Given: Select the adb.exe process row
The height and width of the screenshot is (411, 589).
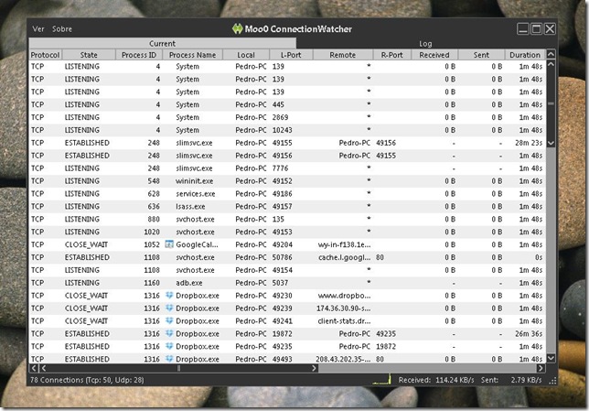Looking at the screenshot, I should pyautogui.click(x=287, y=283).
